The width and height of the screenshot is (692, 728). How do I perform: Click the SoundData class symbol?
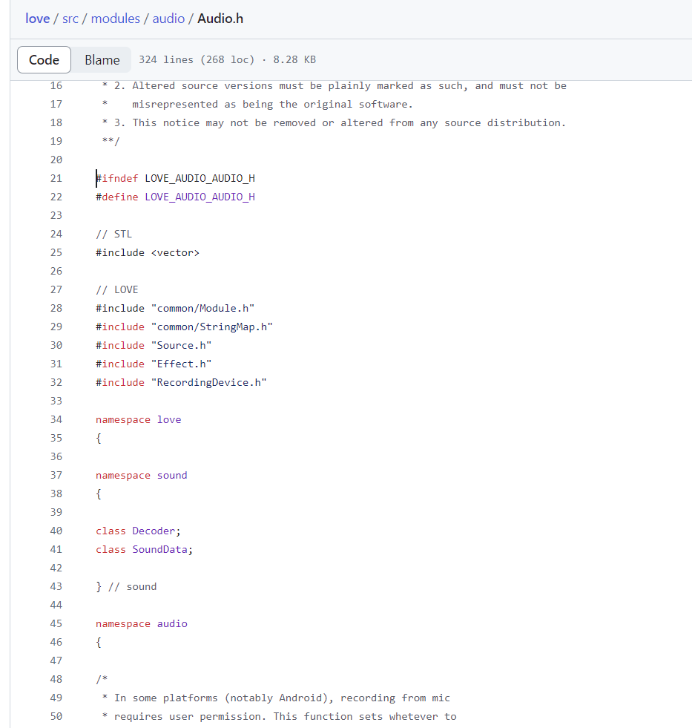coord(159,550)
